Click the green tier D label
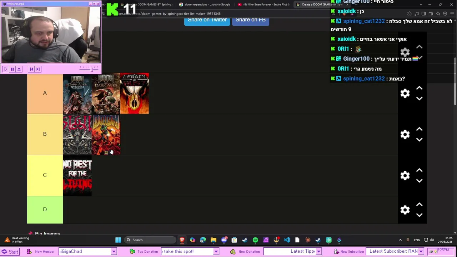The width and height of the screenshot is (457, 257). coord(45,210)
